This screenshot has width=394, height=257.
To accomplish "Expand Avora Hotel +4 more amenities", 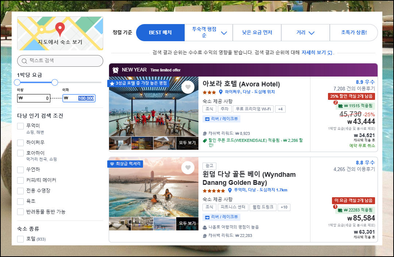I will 281,109.
